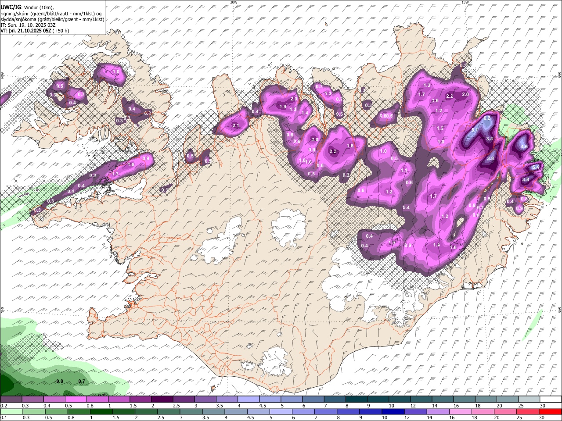
Task: Pick rain legend swatch between 16 and 18
Action: pyautogui.click(x=461, y=412)
